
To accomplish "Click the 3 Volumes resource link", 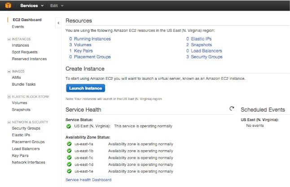I will 80,45.
